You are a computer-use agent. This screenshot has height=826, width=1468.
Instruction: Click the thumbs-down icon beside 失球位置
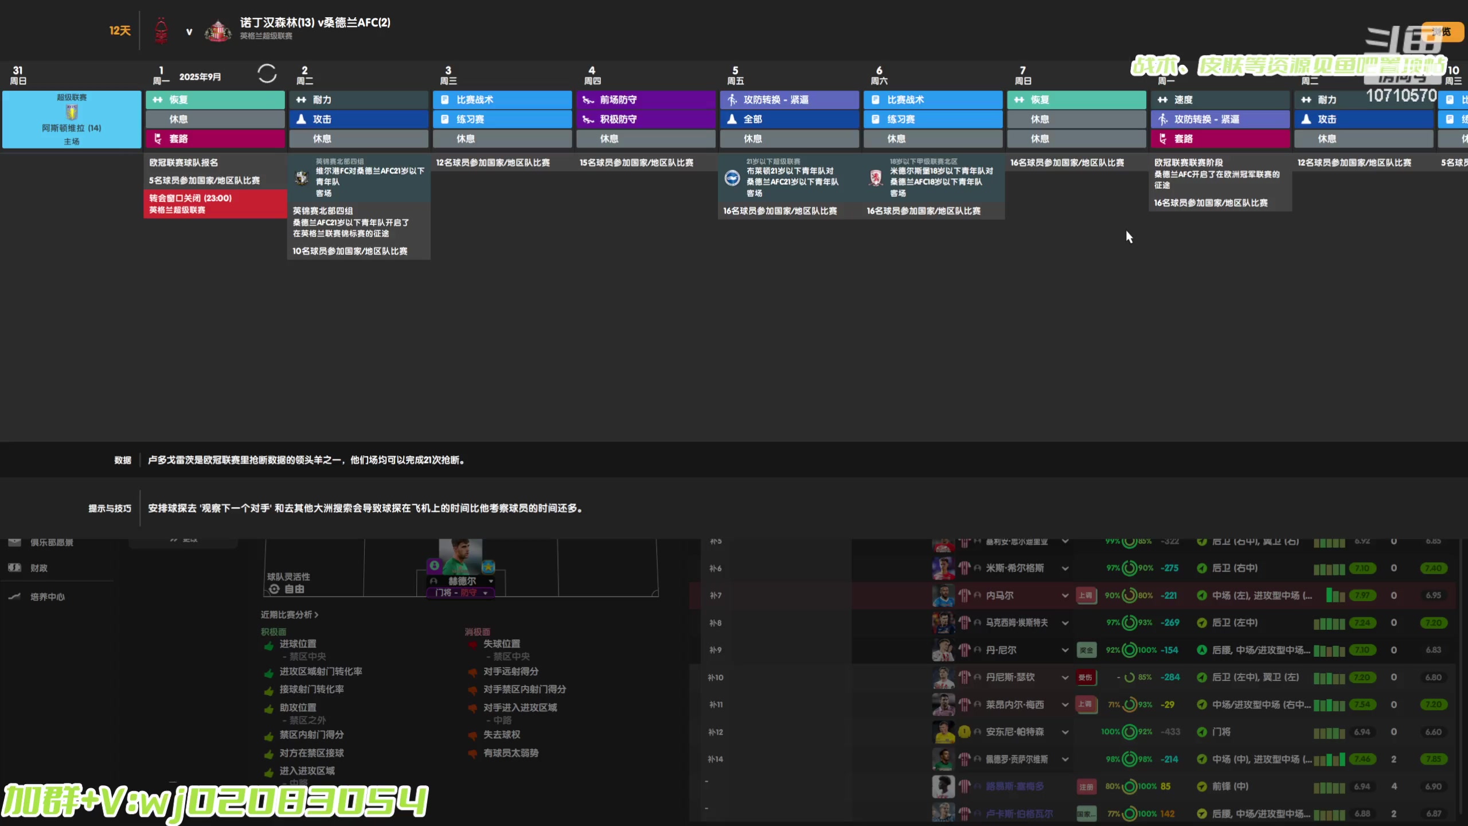pyautogui.click(x=473, y=645)
